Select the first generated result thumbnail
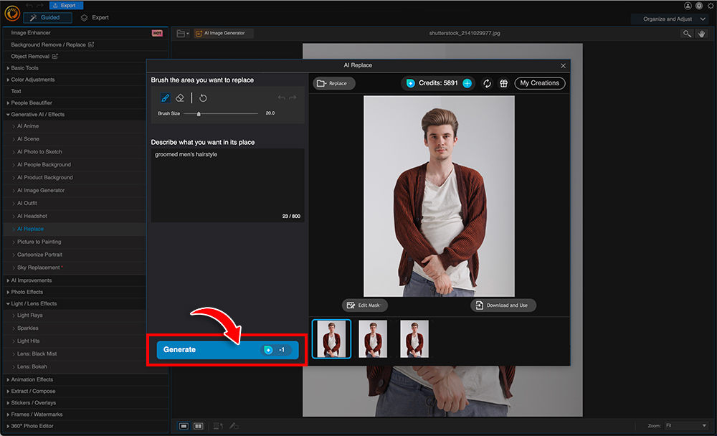This screenshot has height=436, width=717. (x=331, y=339)
